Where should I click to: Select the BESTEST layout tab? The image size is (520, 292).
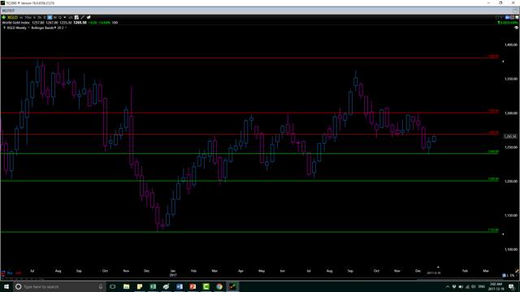coord(8,11)
